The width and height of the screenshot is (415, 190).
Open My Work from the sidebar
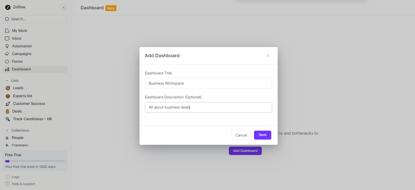click(x=19, y=30)
